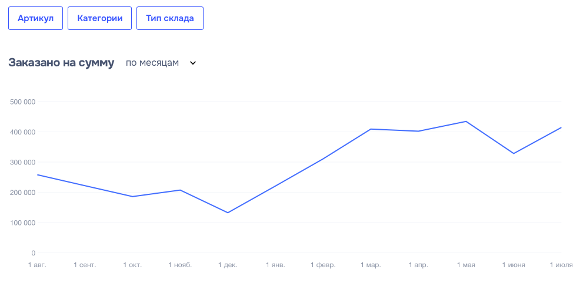The height and width of the screenshot is (293, 580).
Task: Click the "500 000" y-axis label
Action: coord(23,102)
